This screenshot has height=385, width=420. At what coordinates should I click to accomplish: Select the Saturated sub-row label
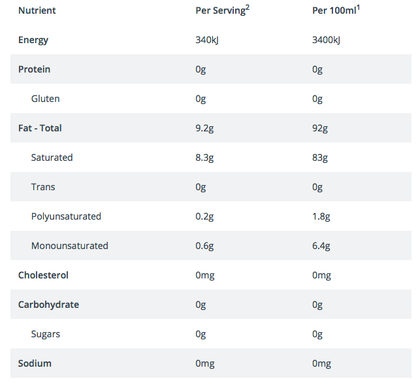(52, 158)
